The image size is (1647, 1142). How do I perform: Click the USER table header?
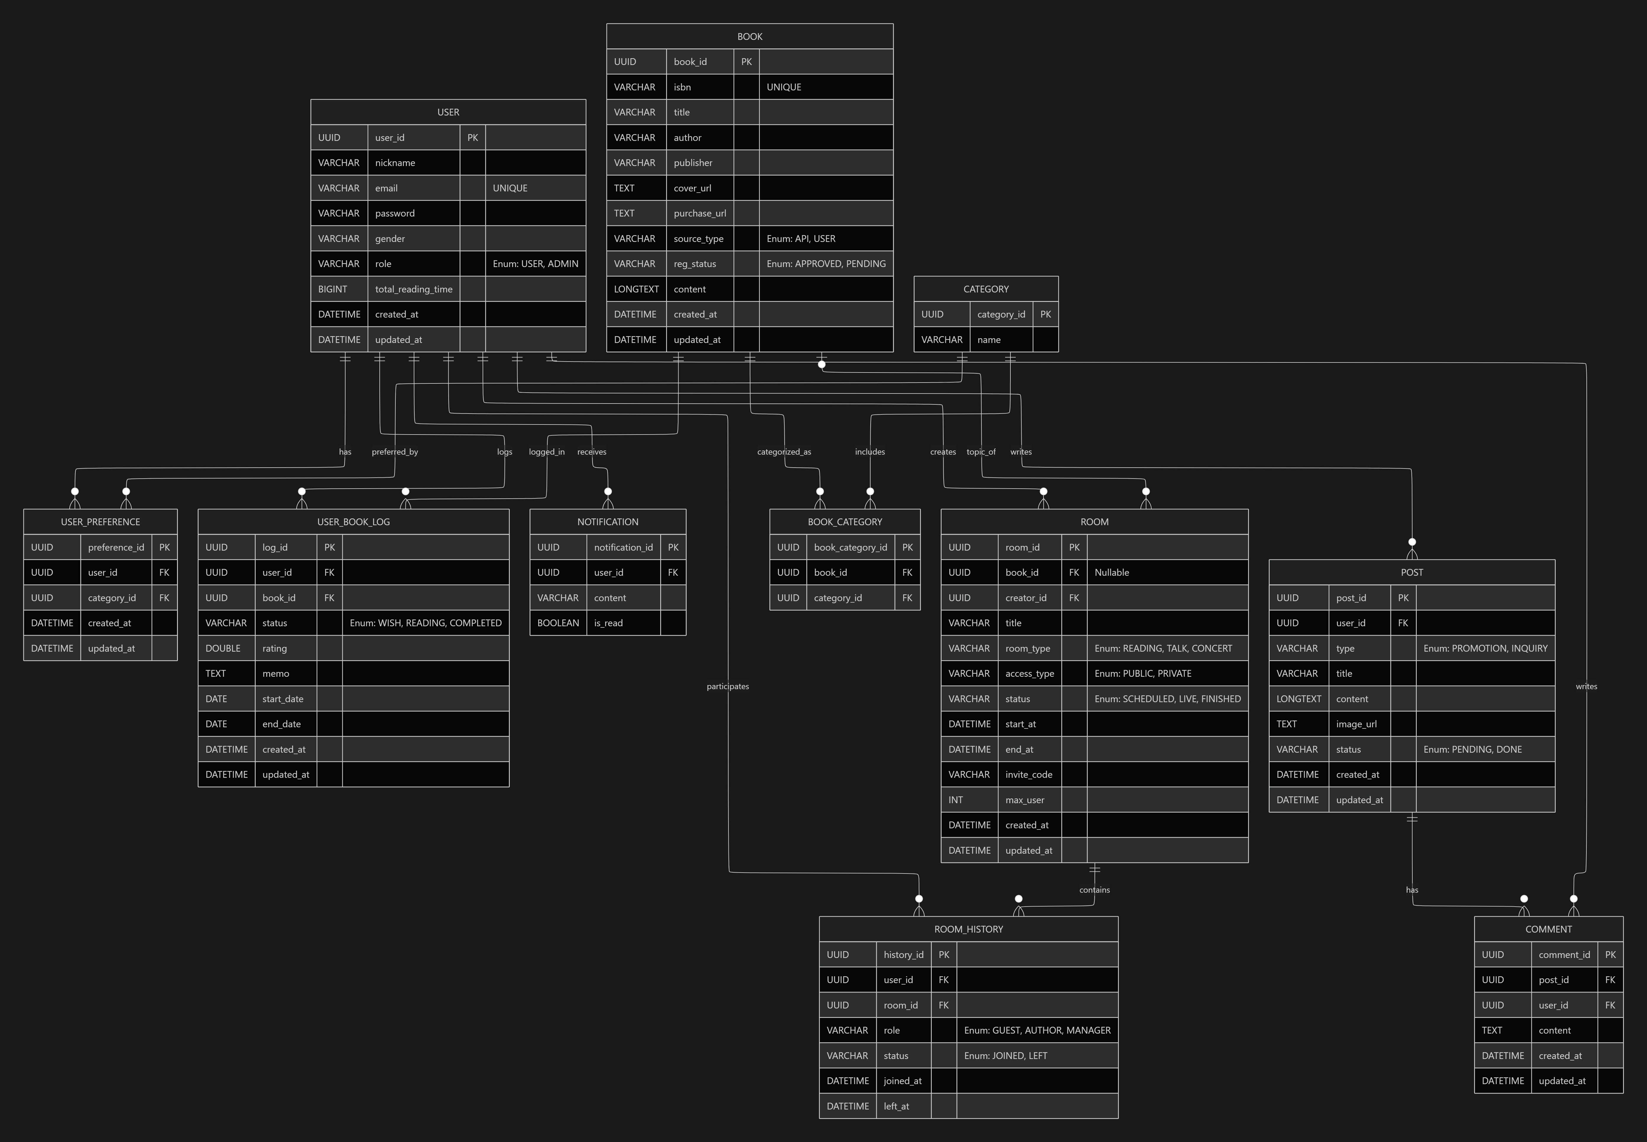pyautogui.click(x=448, y=112)
